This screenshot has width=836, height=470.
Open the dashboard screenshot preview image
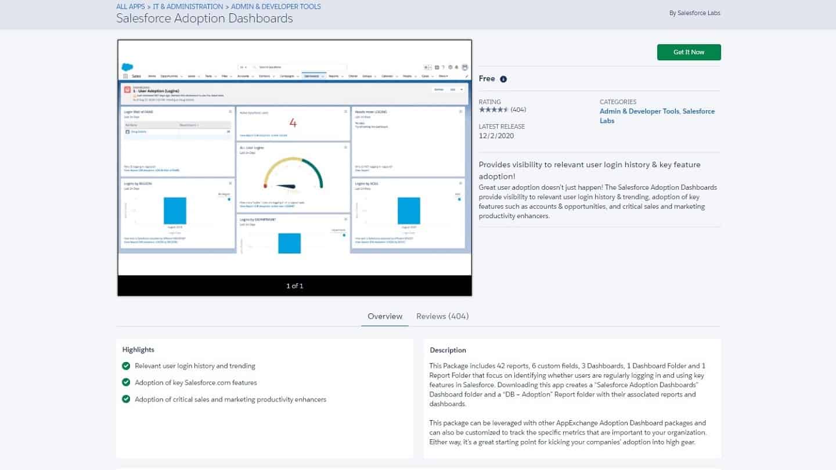294,158
